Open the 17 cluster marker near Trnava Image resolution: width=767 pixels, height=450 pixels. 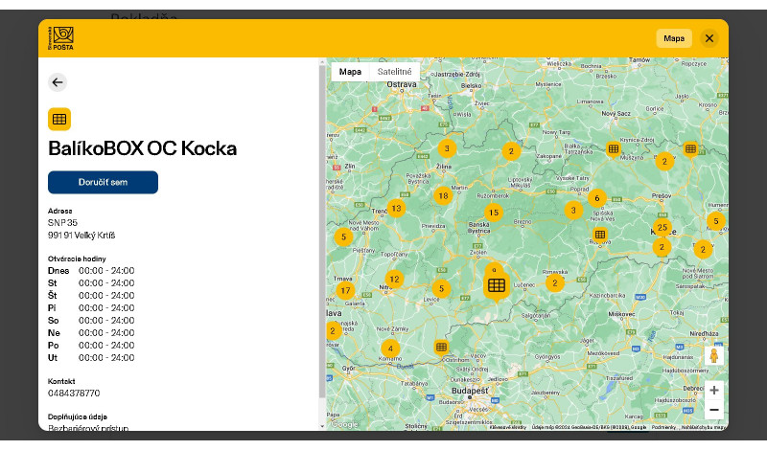point(345,290)
